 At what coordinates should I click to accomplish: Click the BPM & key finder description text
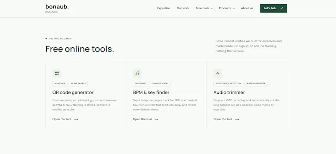[165, 105]
